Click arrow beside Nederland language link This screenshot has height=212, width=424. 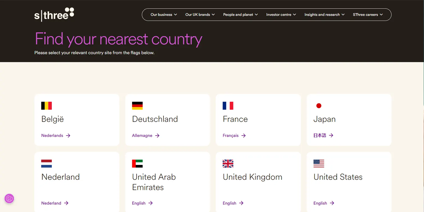pos(66,203)
